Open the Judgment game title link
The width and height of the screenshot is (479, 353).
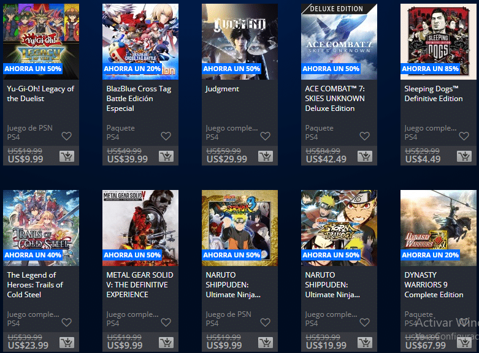click(x=222, y=89)
